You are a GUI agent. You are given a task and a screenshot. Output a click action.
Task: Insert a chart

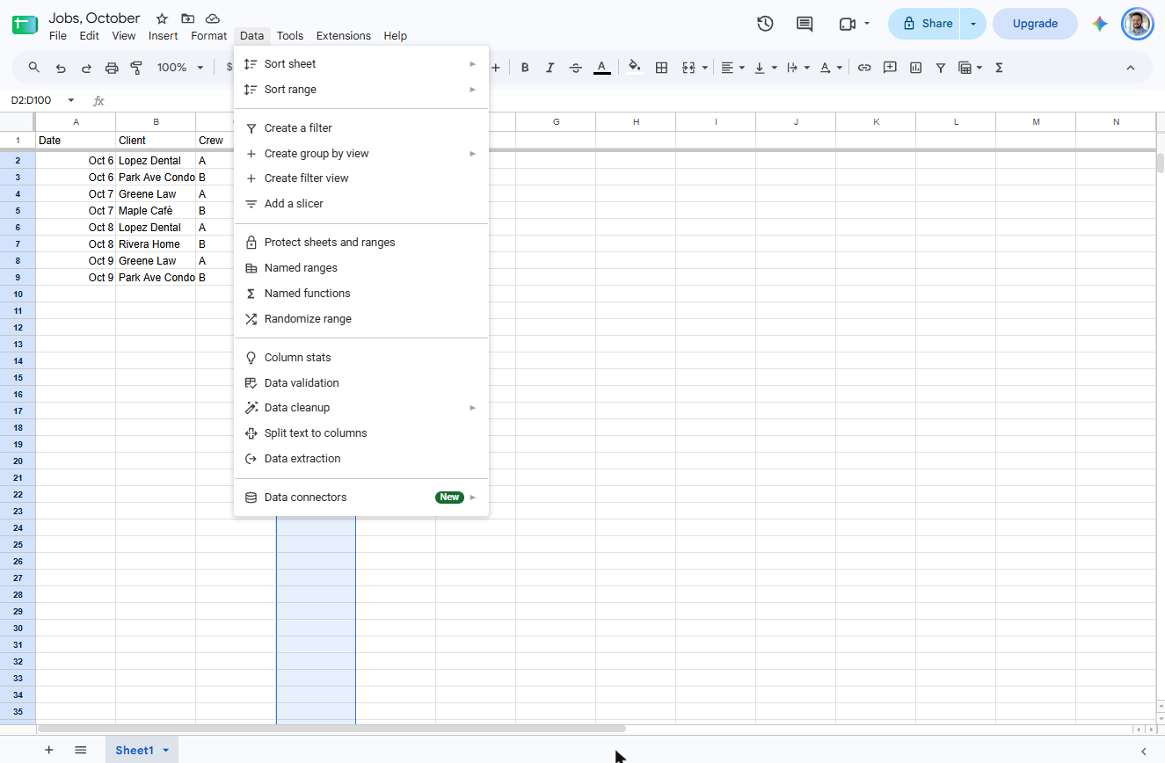pyautogui.click(x=915, y=68)
